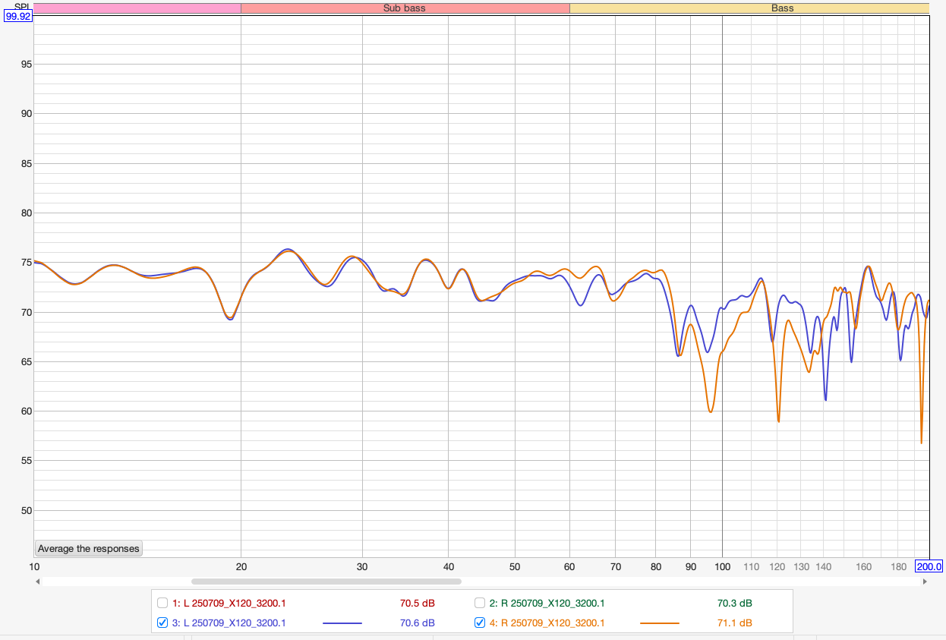Click the 4: R 250709_X120_3200.1 legend label
The height and width of the screenshot is (640, 946).
547,623
